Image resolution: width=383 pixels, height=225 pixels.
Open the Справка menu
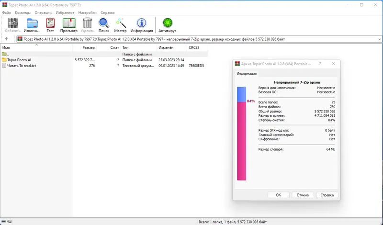107,12
